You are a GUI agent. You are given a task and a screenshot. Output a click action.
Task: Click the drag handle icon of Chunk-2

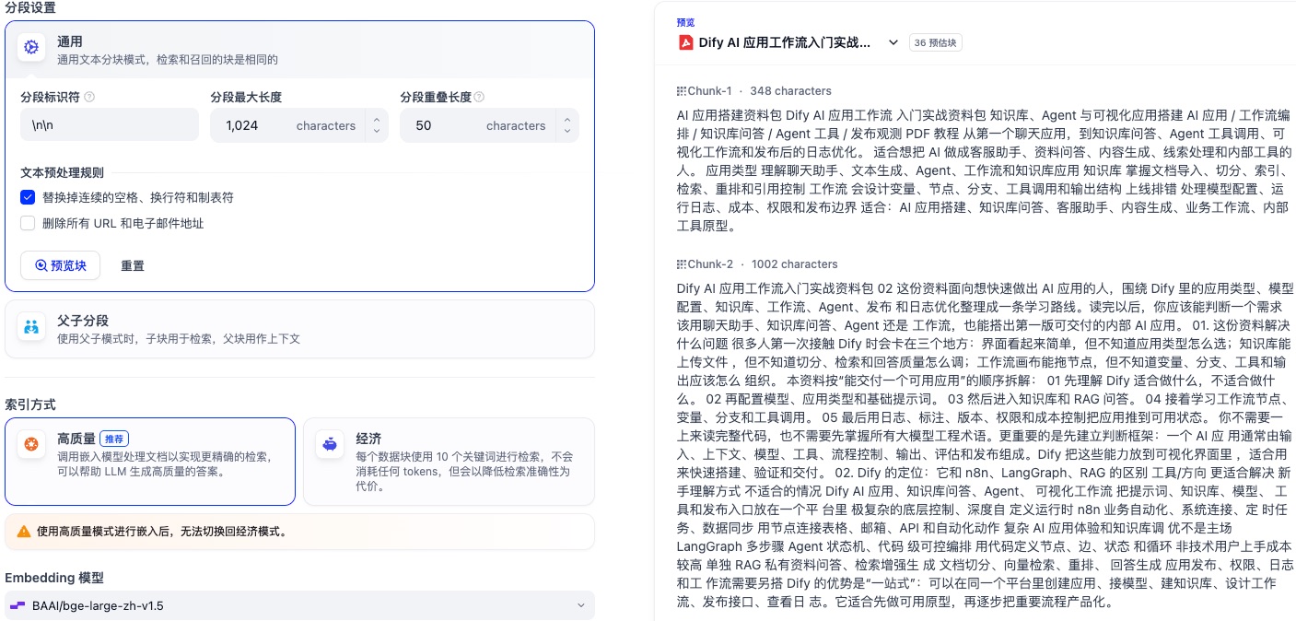pos(682,264)
